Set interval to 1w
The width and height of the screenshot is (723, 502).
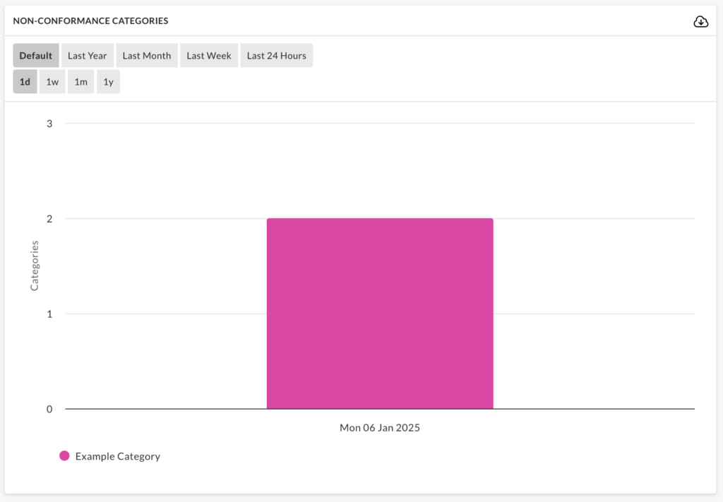(52, 82)
